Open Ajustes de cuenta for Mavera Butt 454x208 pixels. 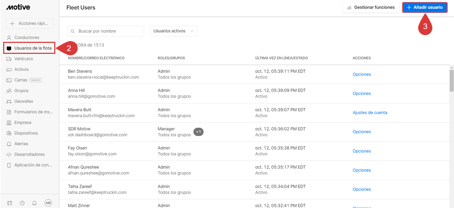tap(370, 113)
